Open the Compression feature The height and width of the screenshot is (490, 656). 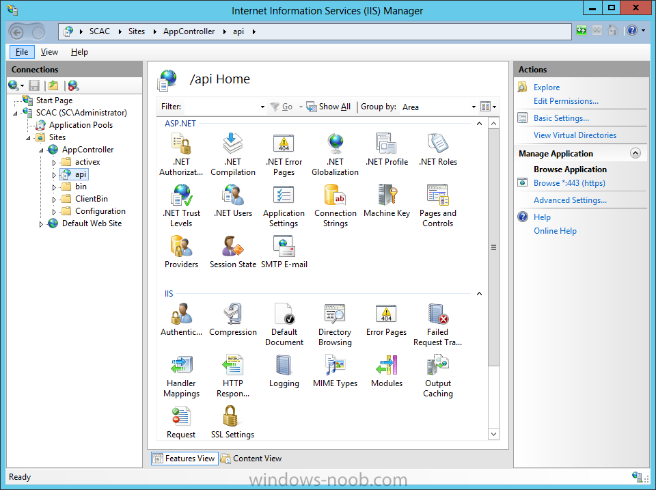(232, 320)
